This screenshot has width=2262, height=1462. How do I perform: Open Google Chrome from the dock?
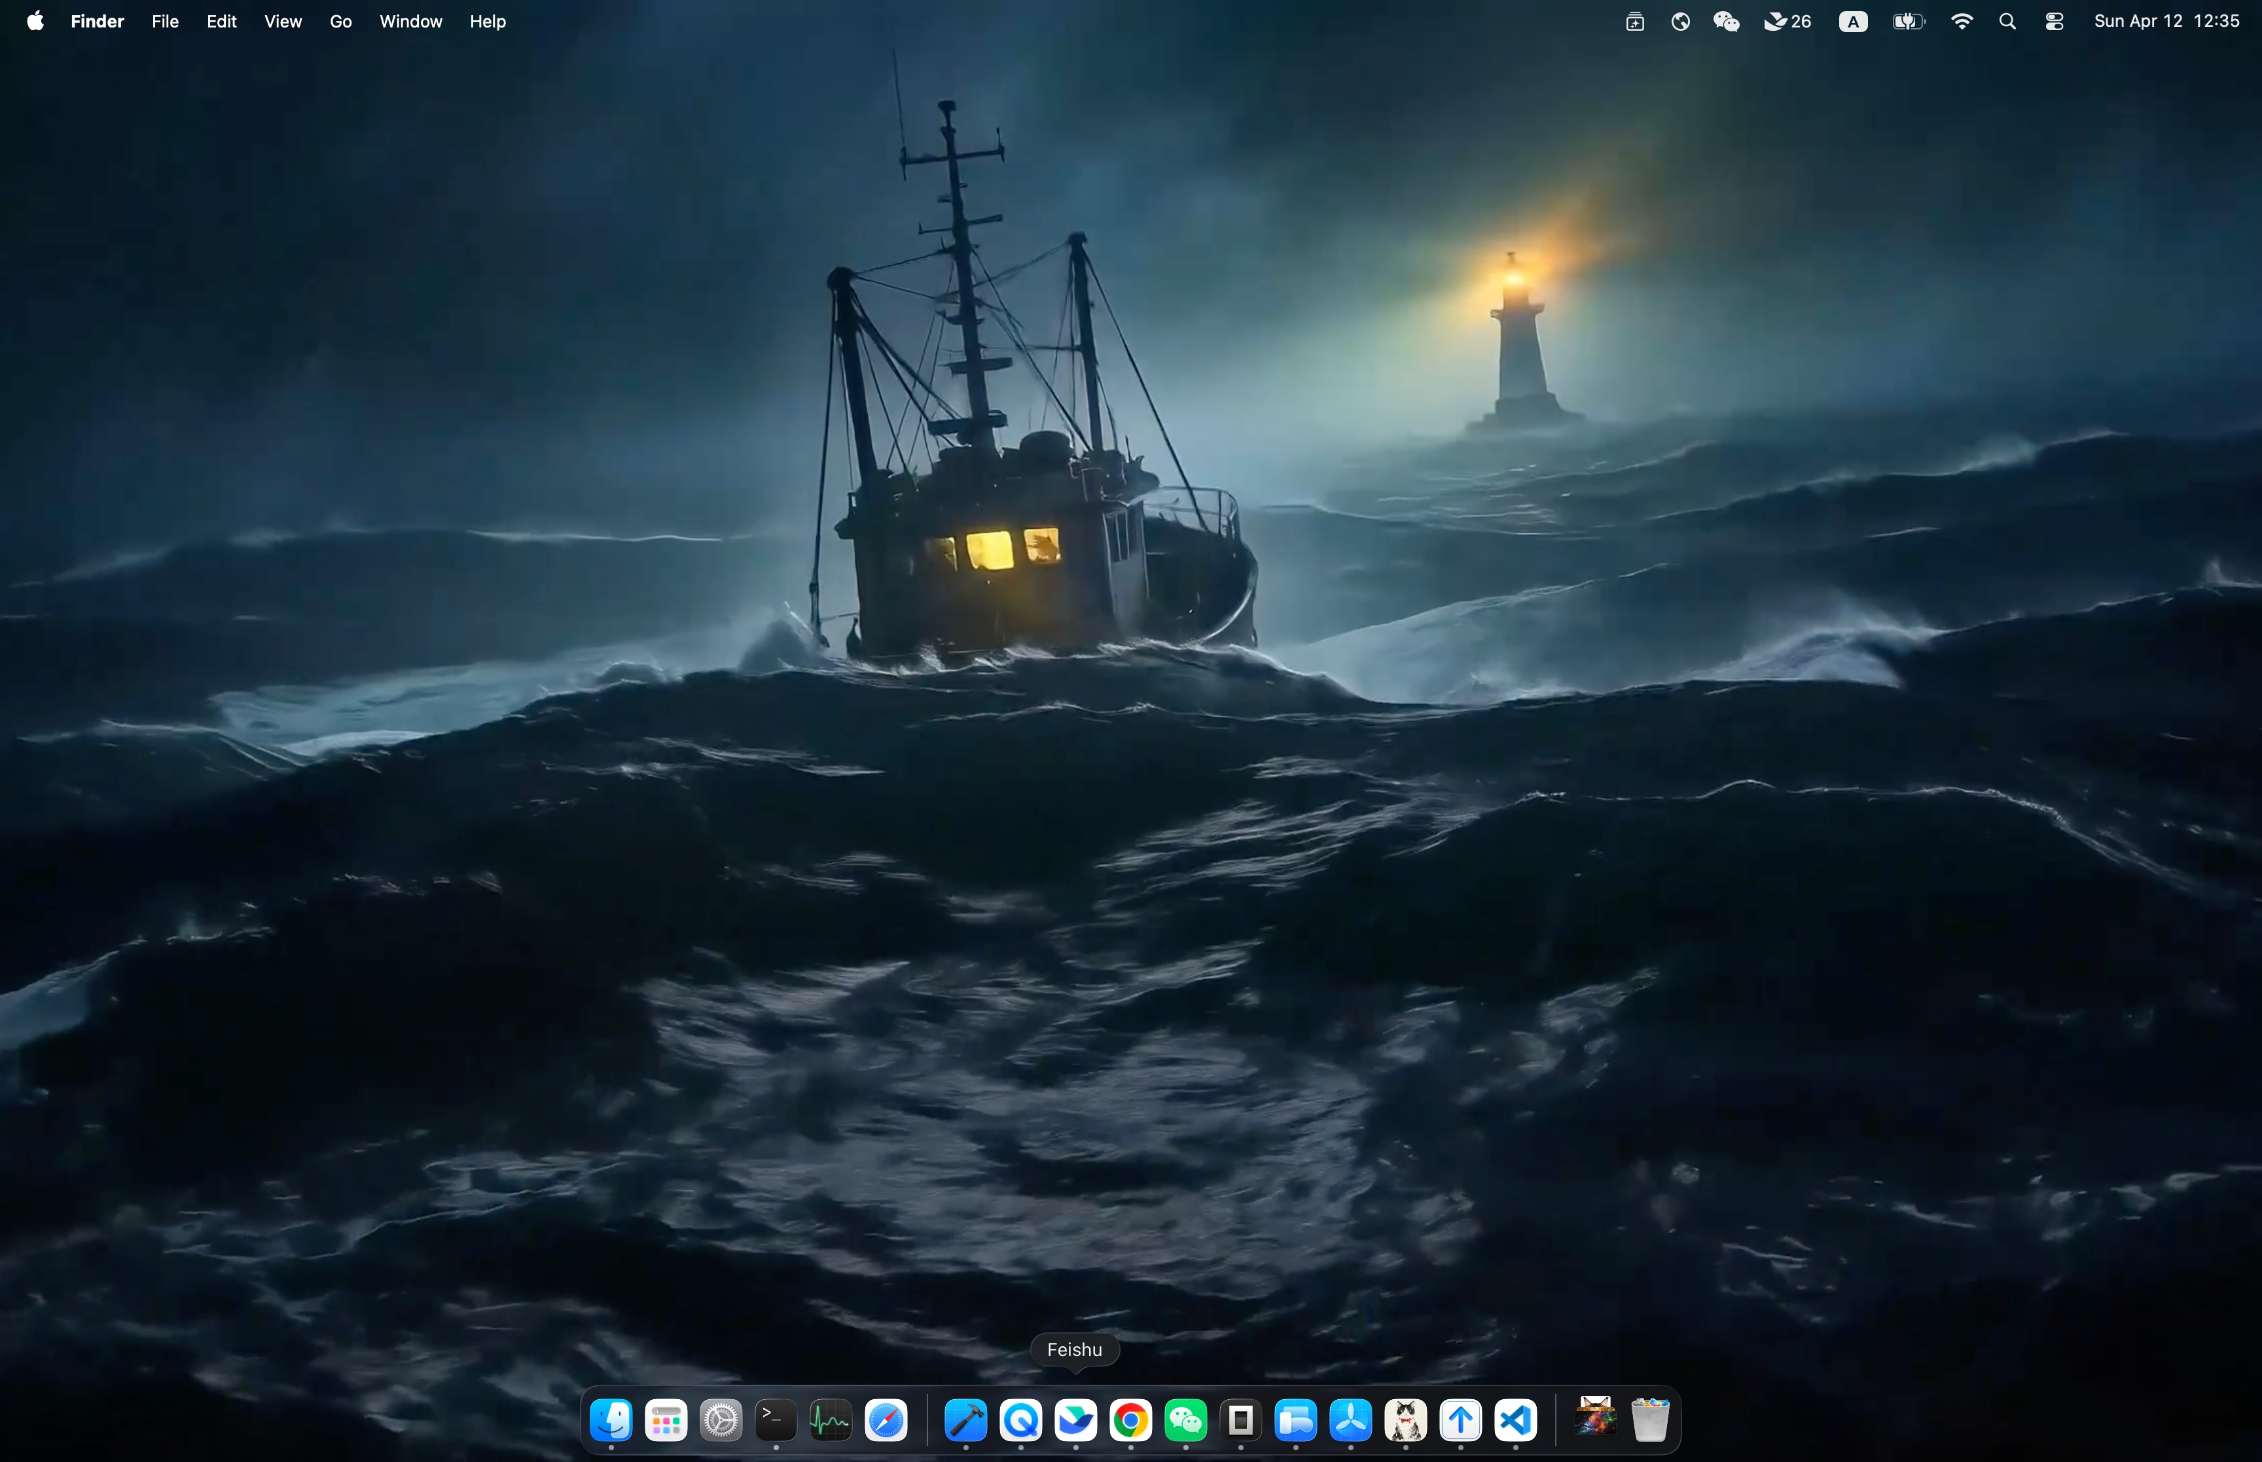point(1130,1420)
